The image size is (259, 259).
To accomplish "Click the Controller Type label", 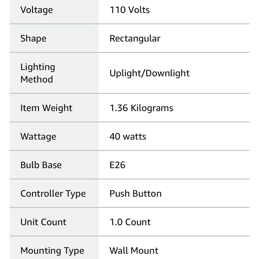I will [x=53, y=193].
